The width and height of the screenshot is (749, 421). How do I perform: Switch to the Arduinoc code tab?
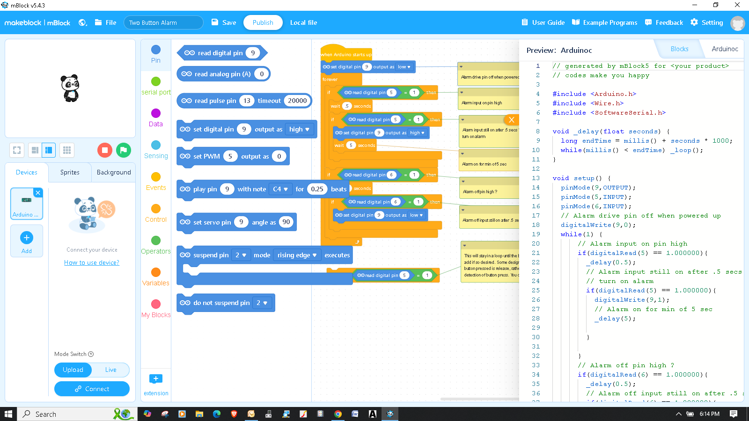[725, 49]
